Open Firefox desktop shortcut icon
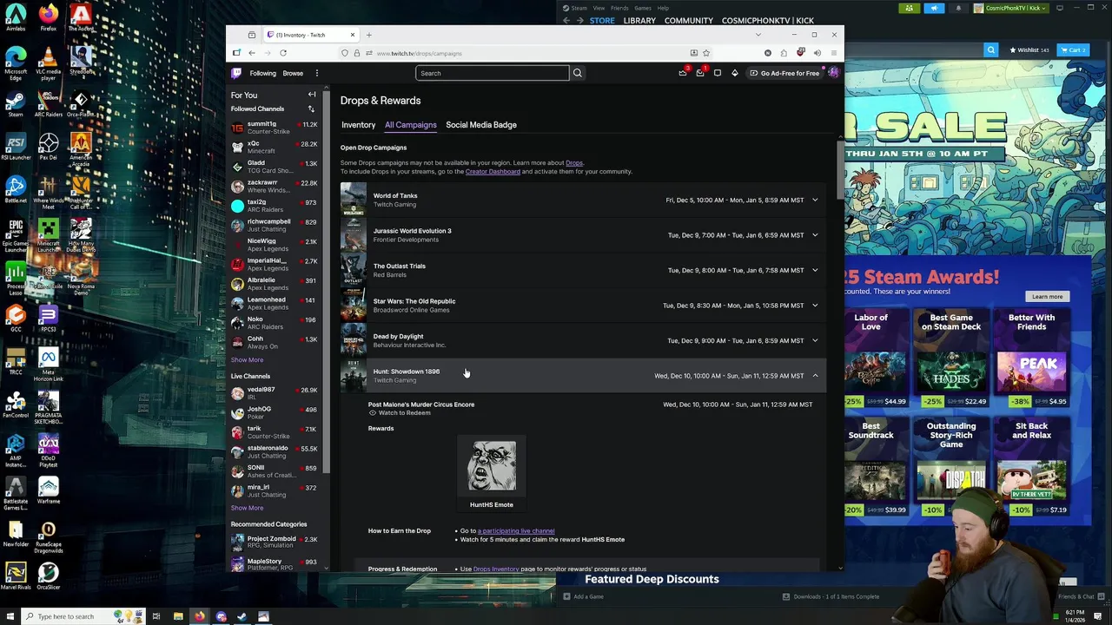 coord(49,16)
